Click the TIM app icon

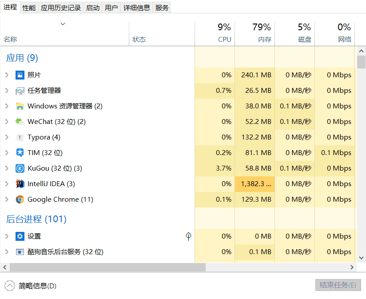[20, 153]
